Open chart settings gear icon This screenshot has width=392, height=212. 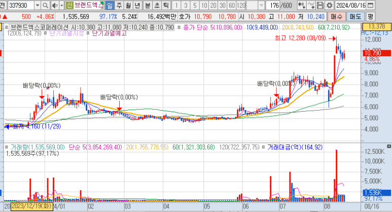[x=330, y=5]
